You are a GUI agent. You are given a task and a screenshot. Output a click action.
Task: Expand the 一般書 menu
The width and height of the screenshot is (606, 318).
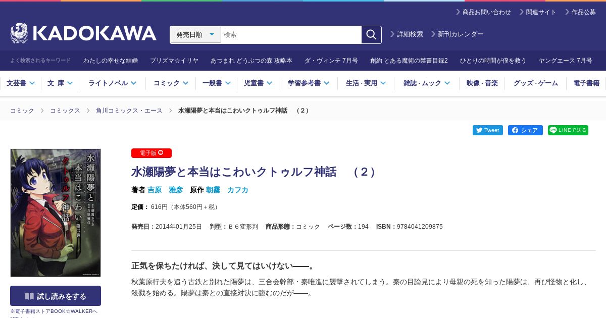coord(217,83)
